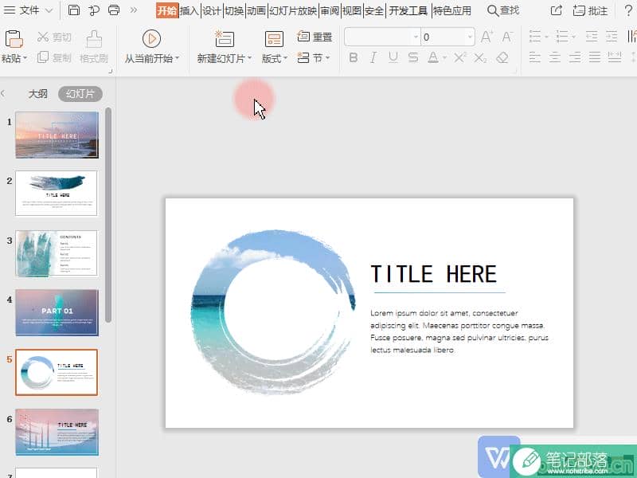Click the decrease indent icon
This screenshot has width=637, height=478.
click(592, 37)
